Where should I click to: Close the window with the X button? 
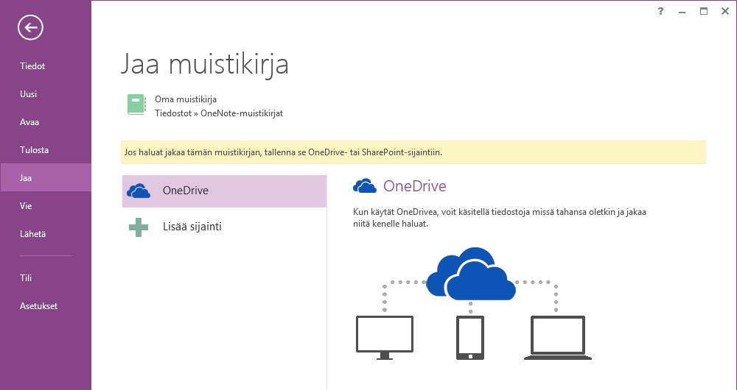[x=725, y=11]
